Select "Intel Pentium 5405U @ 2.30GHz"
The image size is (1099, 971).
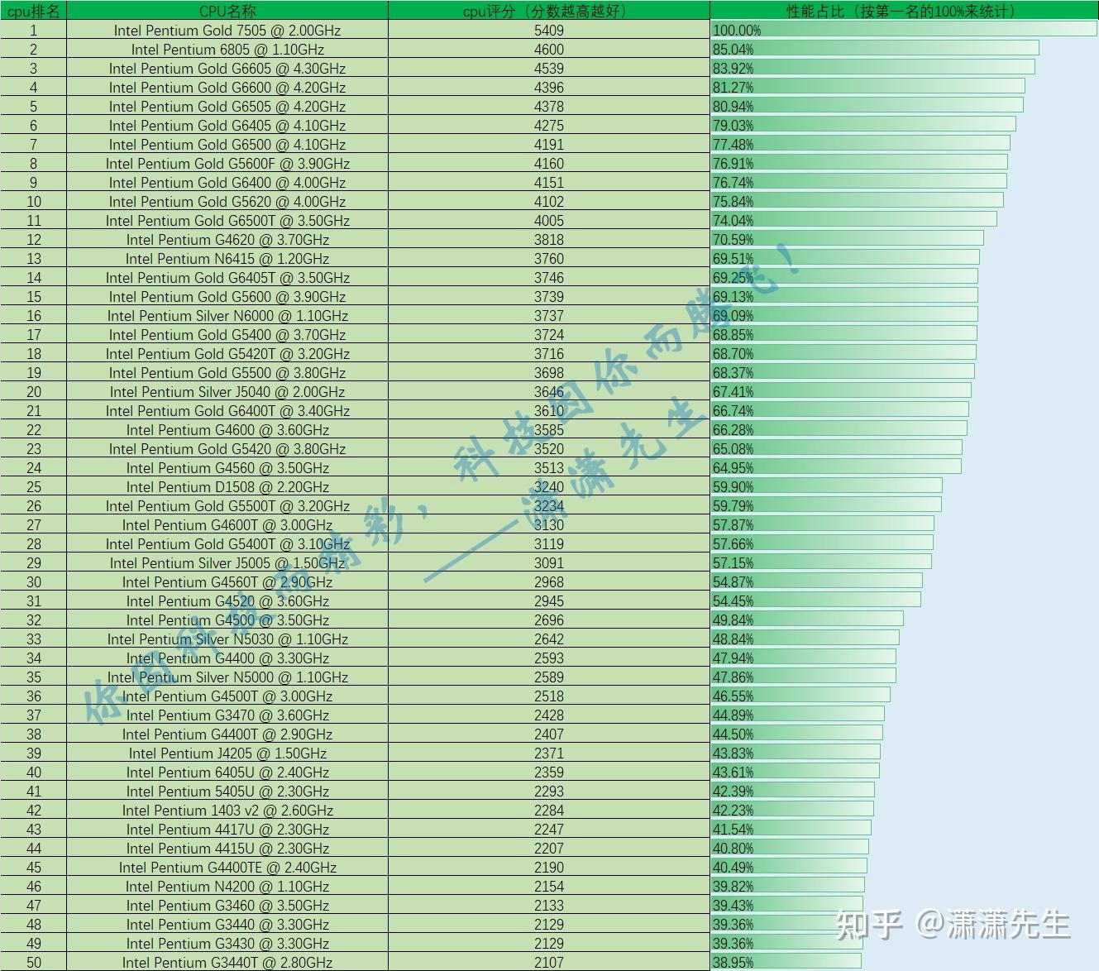tap(227, 791)
